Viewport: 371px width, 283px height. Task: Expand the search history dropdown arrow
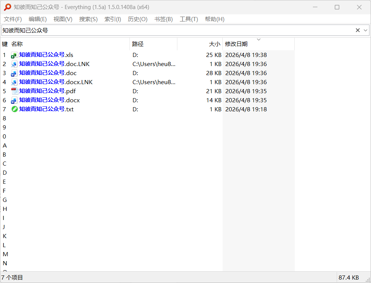365,30
